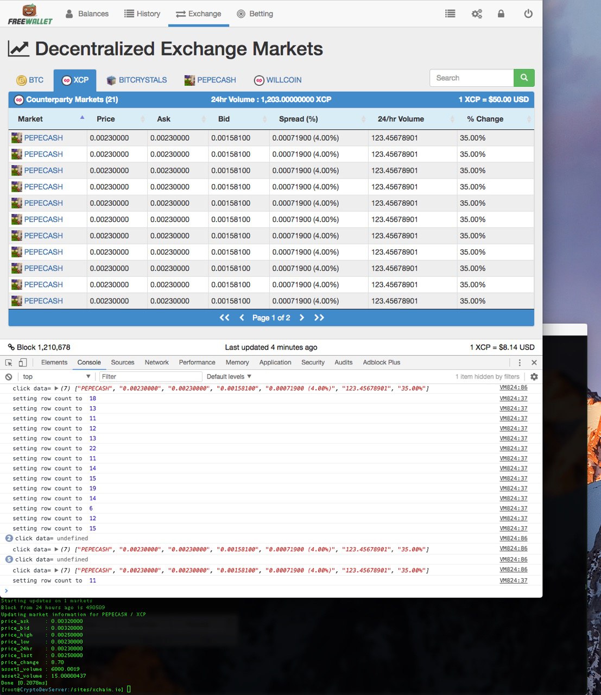This screenshot has height=695, width=601.
Task: Focus the console Filter field
Action: (x=151, y=376)
